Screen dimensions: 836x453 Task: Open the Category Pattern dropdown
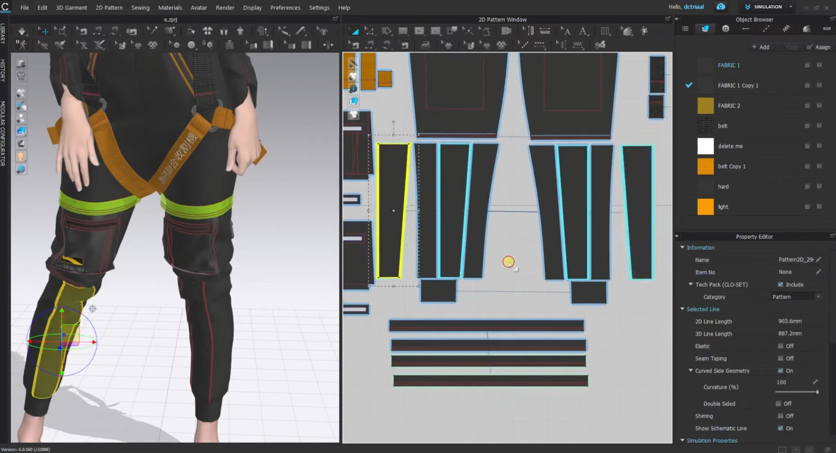pyautogui.click(x=796, y=297)
